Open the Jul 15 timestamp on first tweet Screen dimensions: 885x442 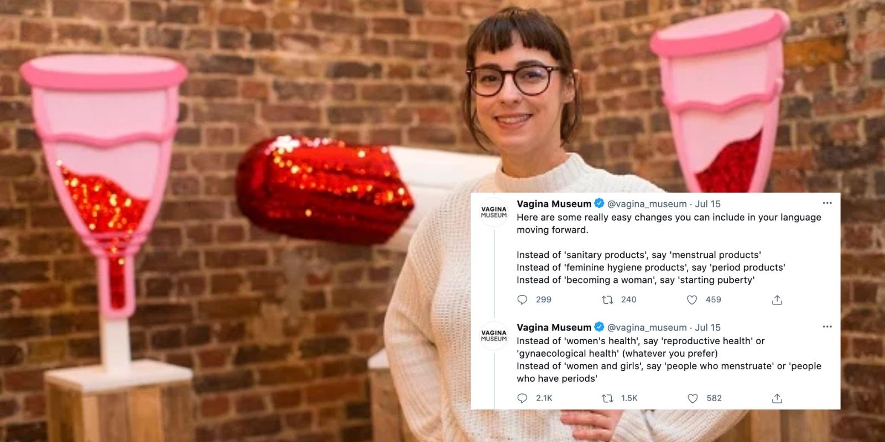tap(707, 204)
